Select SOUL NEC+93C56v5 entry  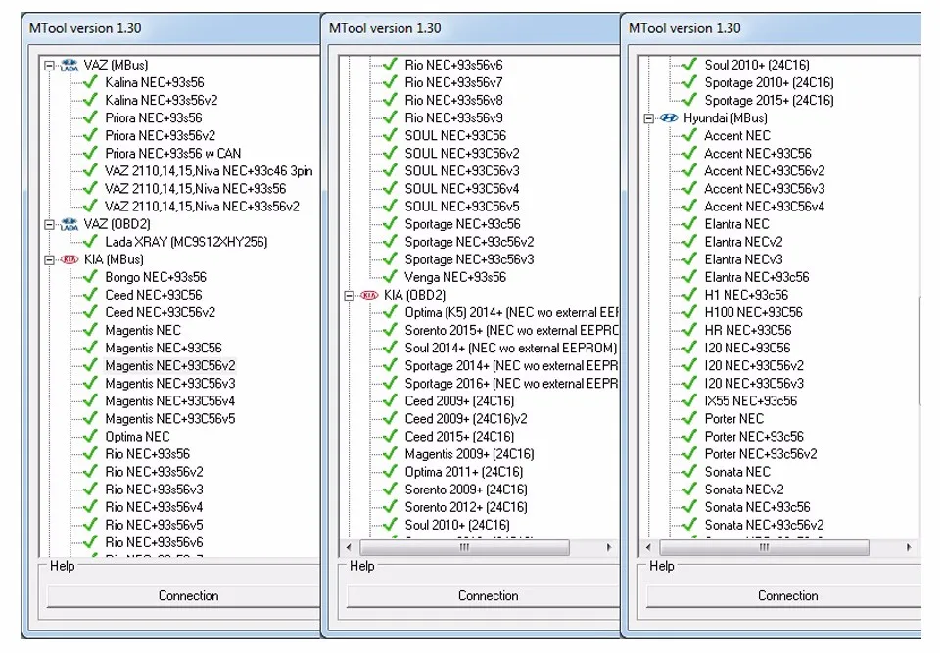462,207
